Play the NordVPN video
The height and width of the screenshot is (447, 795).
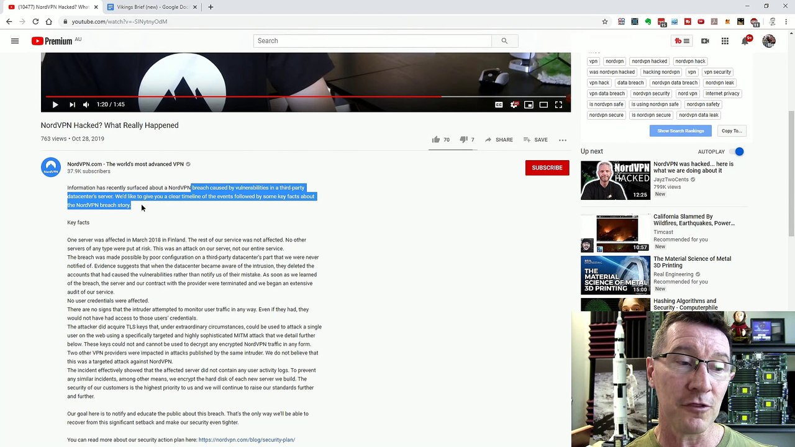tap(55, 105)
